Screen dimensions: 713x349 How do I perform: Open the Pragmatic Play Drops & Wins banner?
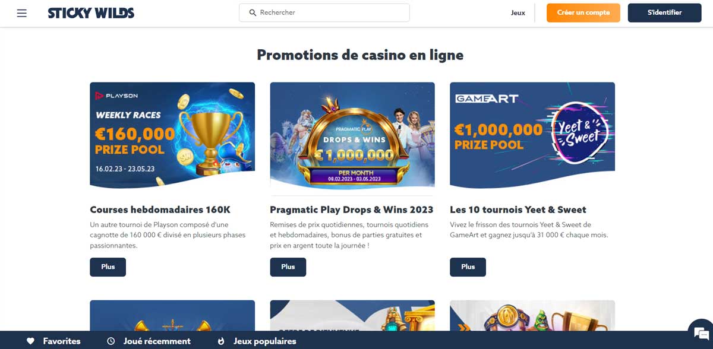click(352, 135)
